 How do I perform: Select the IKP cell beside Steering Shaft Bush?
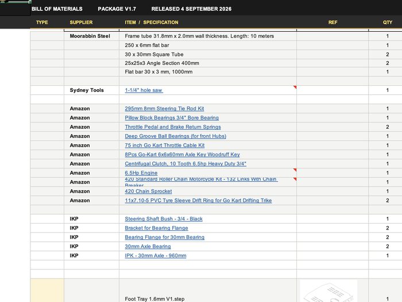pyautogui.click(x=91, y=219)
